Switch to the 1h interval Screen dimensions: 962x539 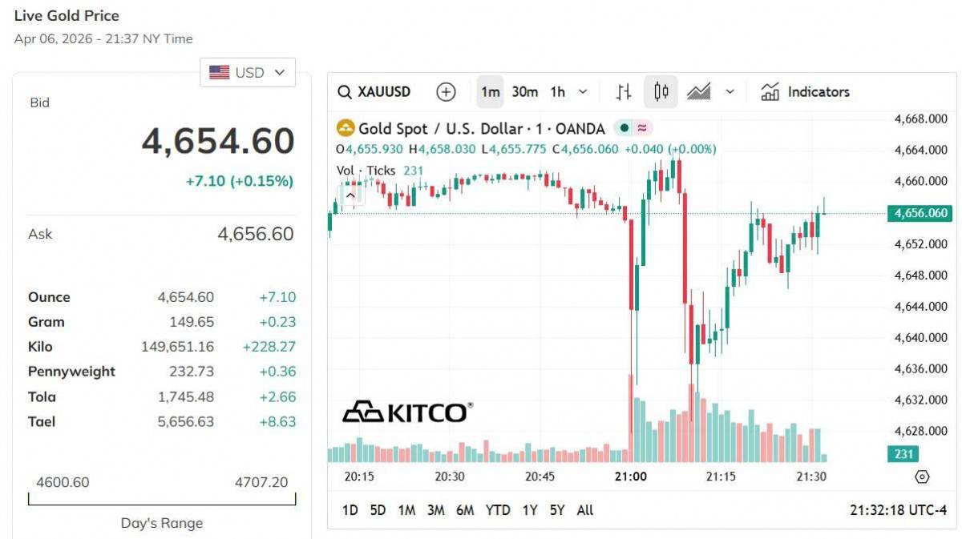558,92
